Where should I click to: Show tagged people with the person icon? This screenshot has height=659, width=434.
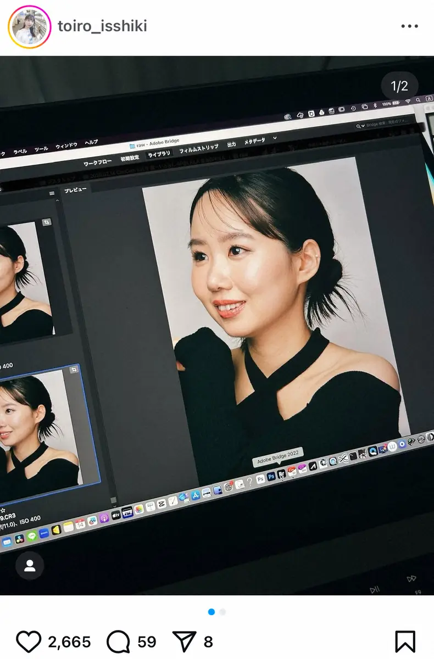(30, 566)
